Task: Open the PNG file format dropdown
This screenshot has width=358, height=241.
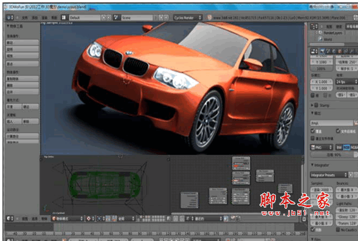Action: tap(322, 148)
